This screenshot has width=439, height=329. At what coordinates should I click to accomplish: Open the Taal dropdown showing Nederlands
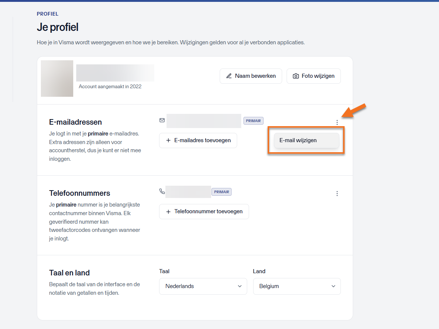click(x=203, y=286)
